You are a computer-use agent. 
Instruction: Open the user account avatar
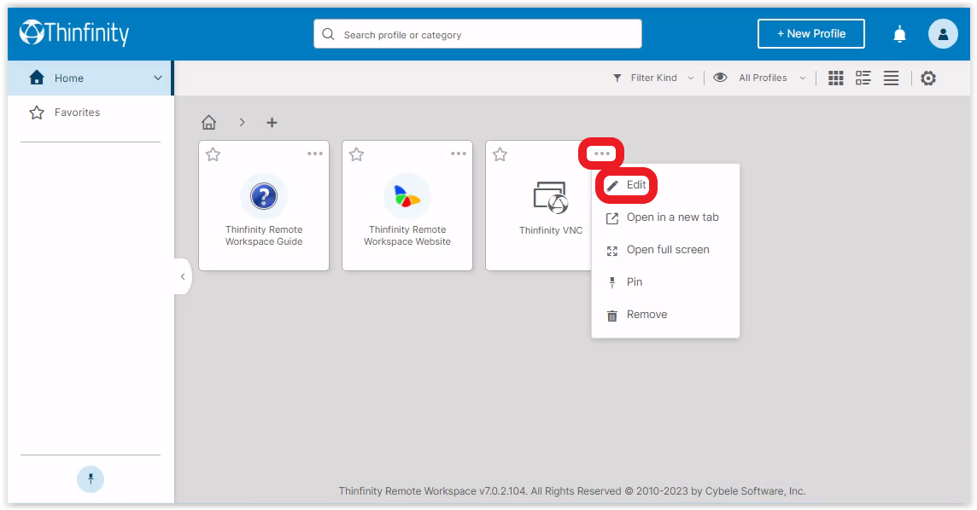point(943,33)
